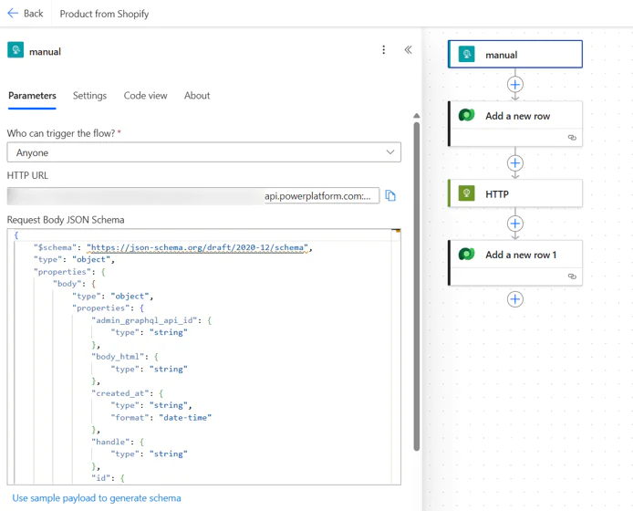
Task: Add a step at end of flow
Action: [515, 299]
